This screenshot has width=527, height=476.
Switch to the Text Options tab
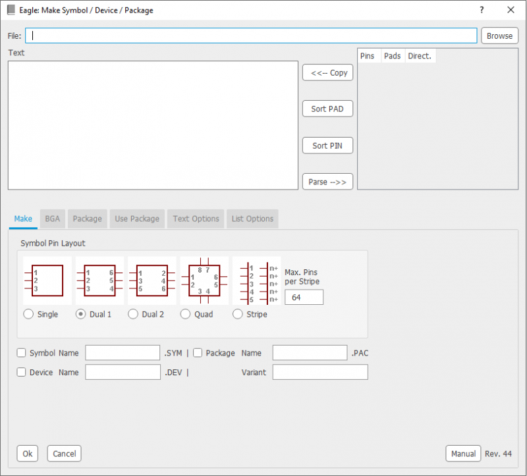(x=196, y=219)
